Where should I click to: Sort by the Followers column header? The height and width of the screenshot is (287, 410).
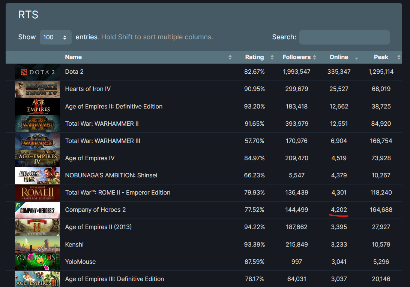tap(296, 57)
